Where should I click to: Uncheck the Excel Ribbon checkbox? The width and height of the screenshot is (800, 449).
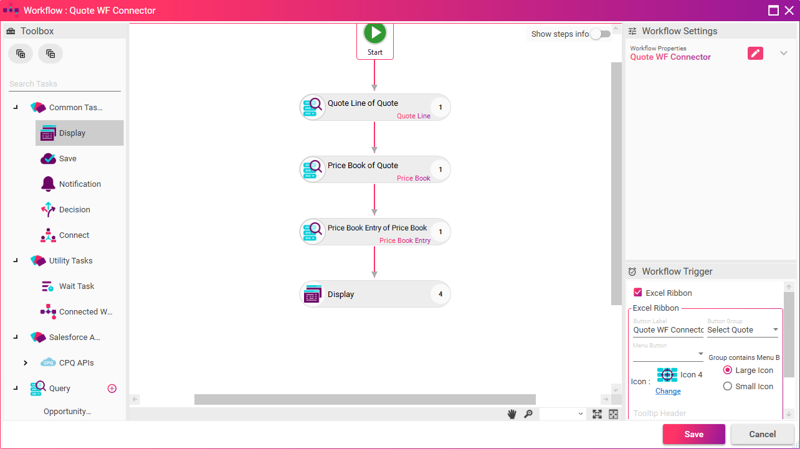[x=637, y=293]
